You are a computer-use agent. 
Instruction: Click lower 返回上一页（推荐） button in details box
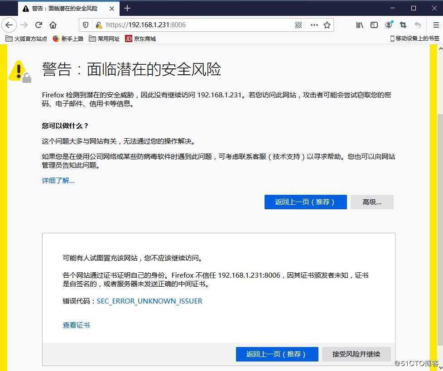click(x=277, y=354)
